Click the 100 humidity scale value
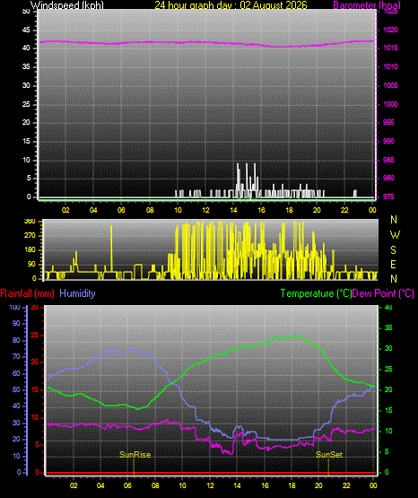The height and width of the screenshot is (498, 418). pos(14,307)
